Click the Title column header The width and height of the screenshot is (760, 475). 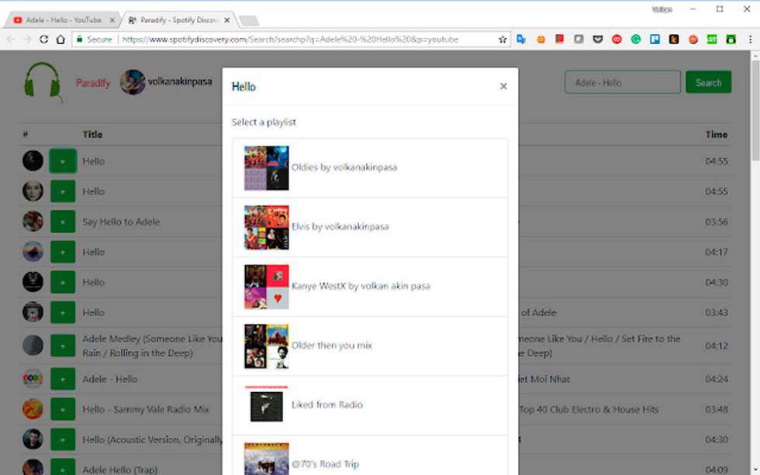click(92, 135)
